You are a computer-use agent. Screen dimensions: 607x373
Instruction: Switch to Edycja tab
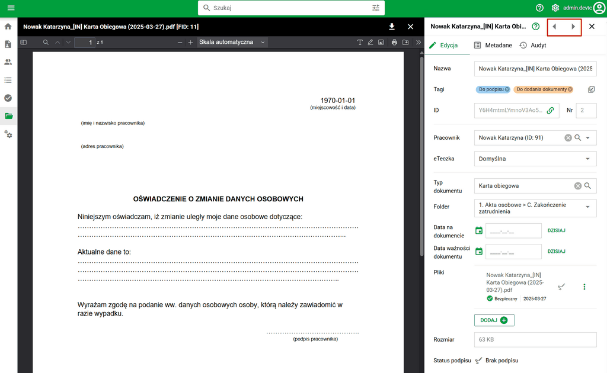point(443,45)
